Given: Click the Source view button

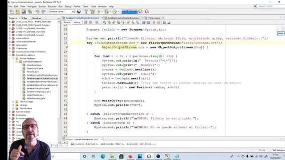Looking at the screenshot, I should pyautogui.click(x=67, y=22).
